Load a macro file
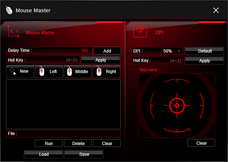The width and height of the screenshot is (228, 162). 43,154
